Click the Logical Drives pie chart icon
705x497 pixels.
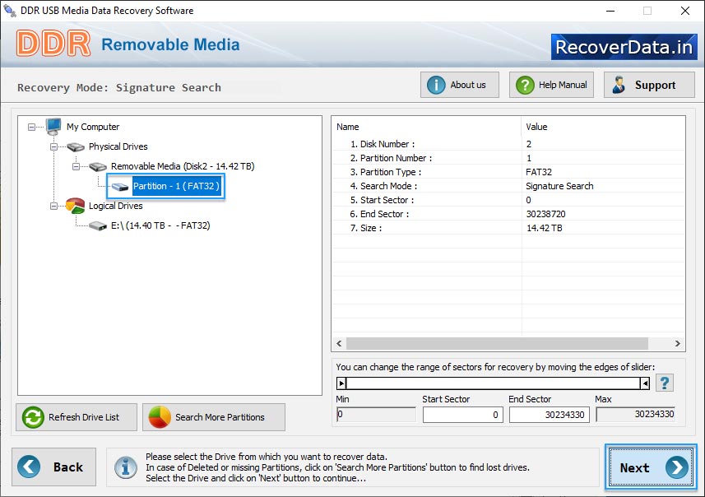coord(75,206)
